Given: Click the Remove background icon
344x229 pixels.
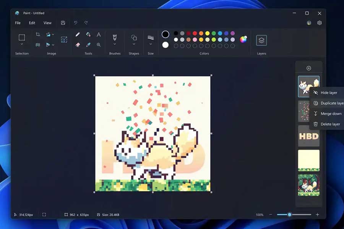Looking at the screenshot, I should pyautogui.click(x=38, y=45).
